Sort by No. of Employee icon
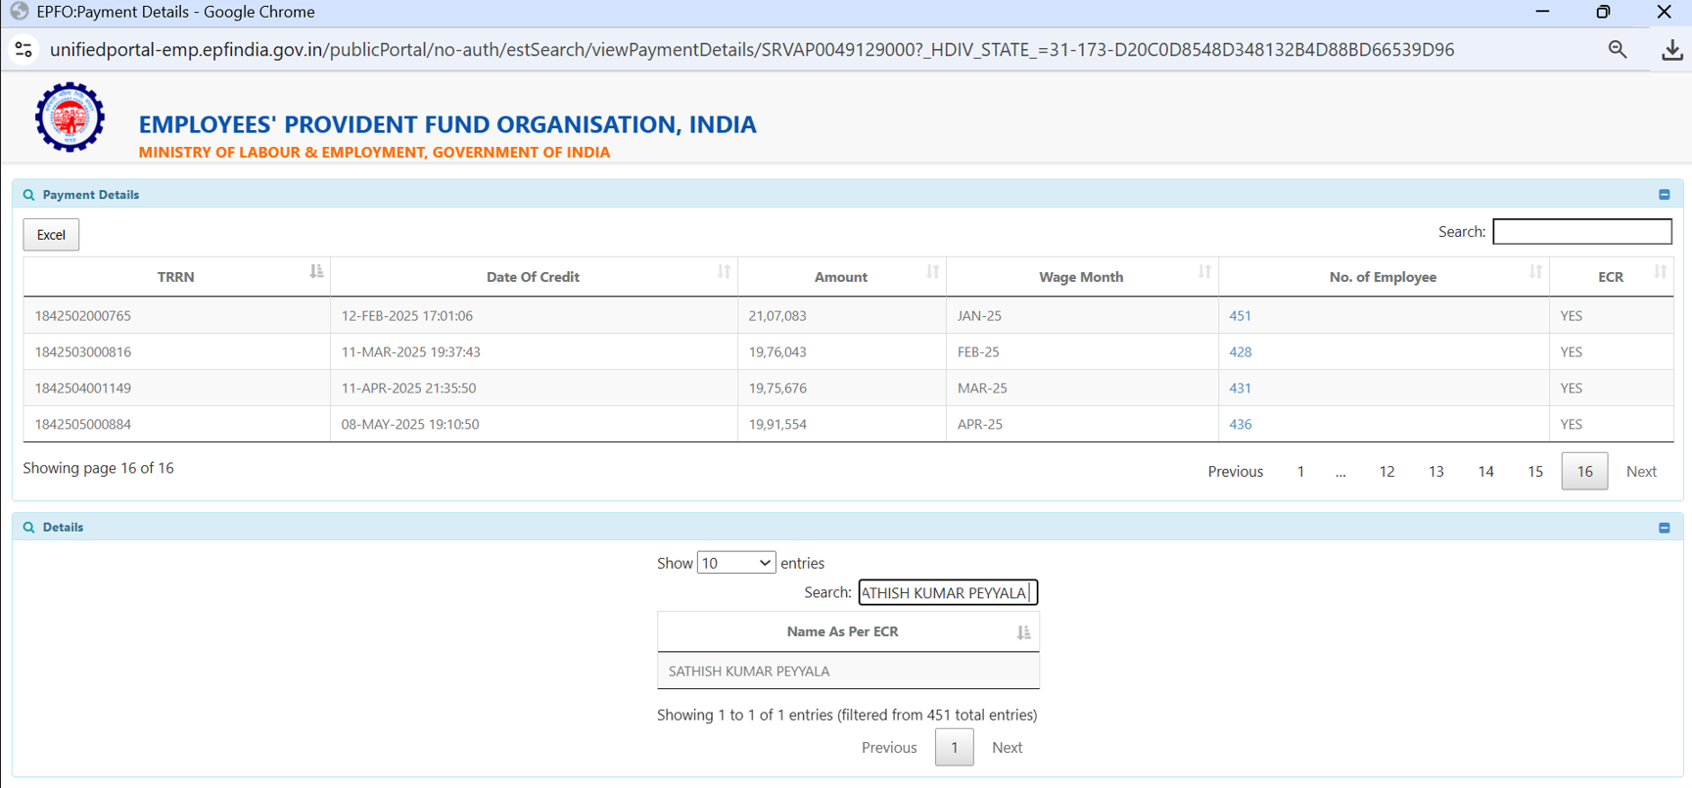 [1535, 272]
